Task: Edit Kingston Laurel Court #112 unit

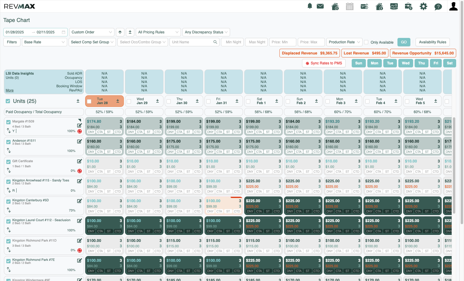Action: [79, 221]
